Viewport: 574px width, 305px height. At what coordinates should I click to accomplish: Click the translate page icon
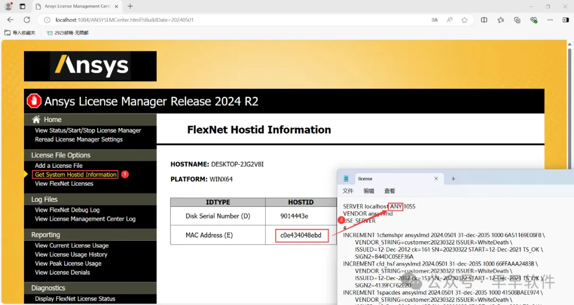click(435, 20)
